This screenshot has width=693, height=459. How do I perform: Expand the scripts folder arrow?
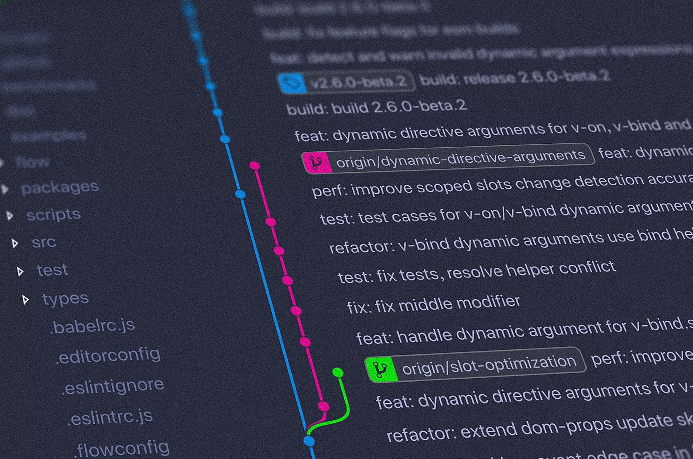pos(10,216)
